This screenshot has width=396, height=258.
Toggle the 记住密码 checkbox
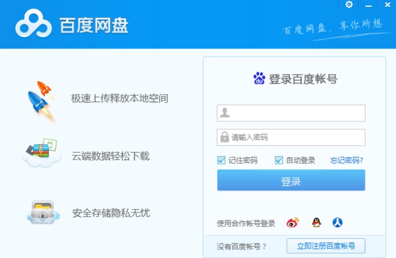coord(221,160)
